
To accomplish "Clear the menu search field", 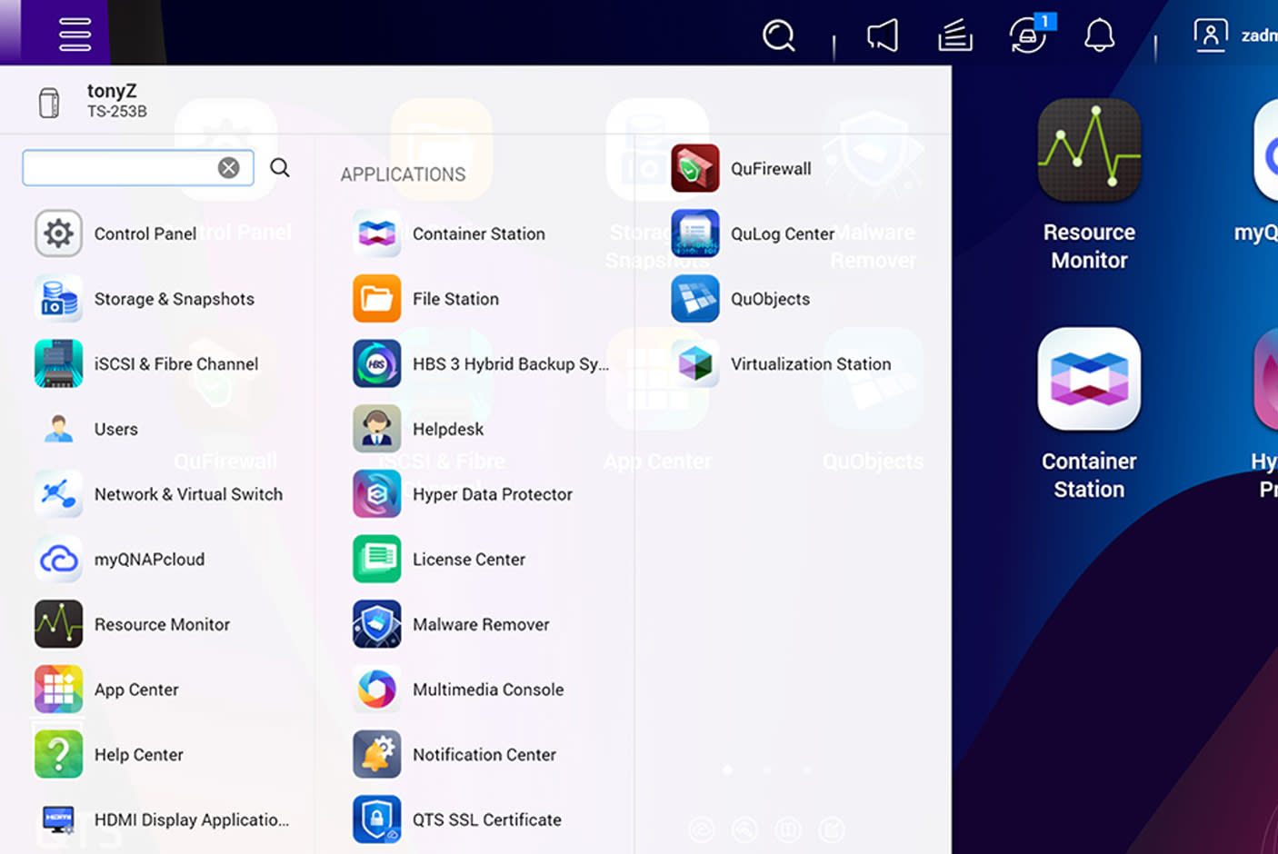I will coord(229,168).
